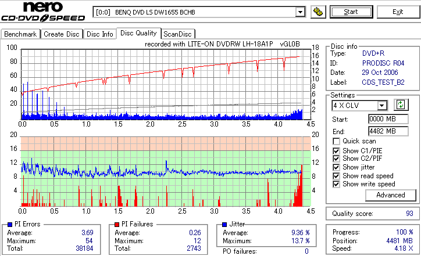
Task: Click the PI Errors maximum 54
Action: coord(89,241)
